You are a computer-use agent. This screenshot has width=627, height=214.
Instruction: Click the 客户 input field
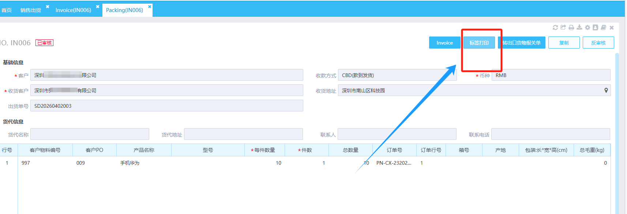[167, 75]
